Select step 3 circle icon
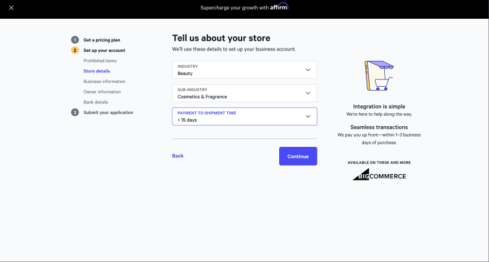Viewport: 489px width, 262px height. pos(75,112)
